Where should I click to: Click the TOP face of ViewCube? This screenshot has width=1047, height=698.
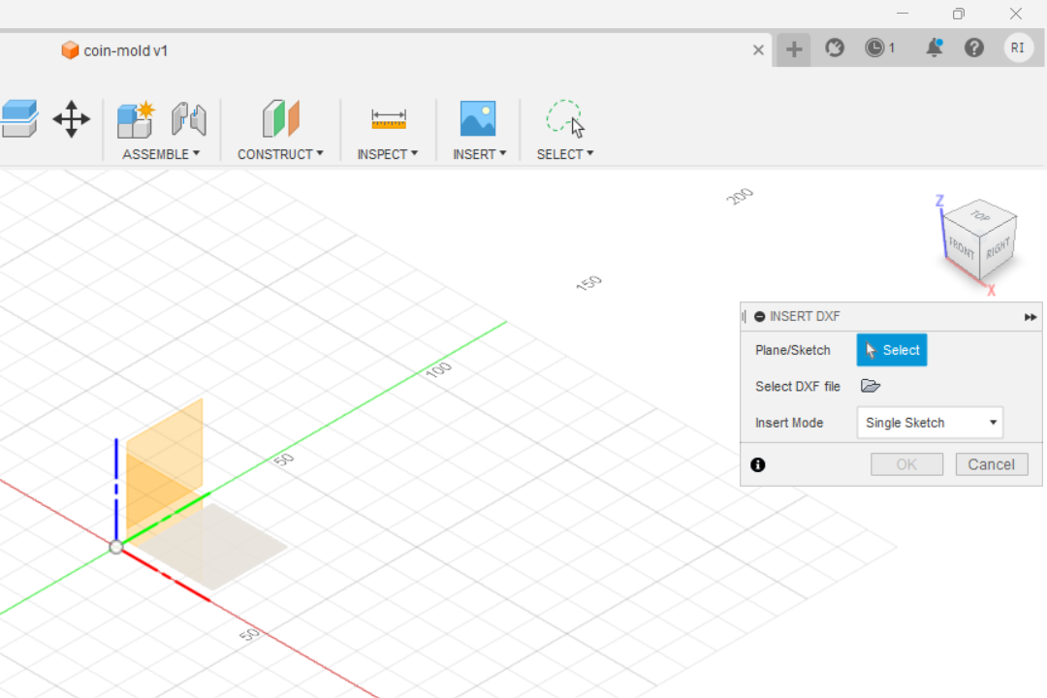tap(980, 215)
